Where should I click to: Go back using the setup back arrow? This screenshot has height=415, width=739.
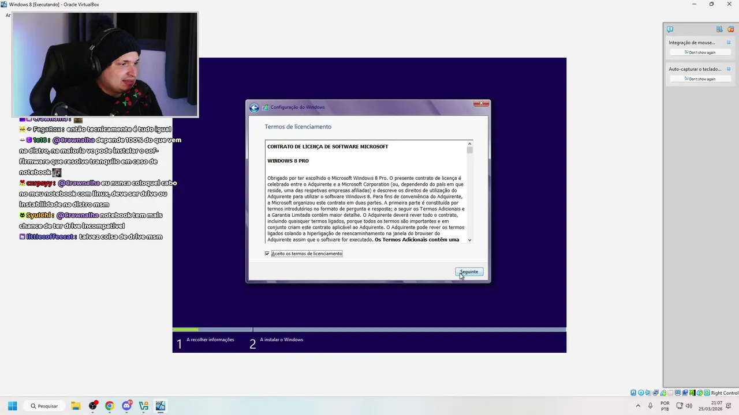(x=254, y=107)
